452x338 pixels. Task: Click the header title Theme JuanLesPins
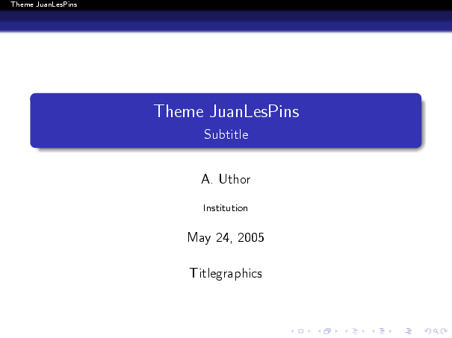tap(34, 4)
